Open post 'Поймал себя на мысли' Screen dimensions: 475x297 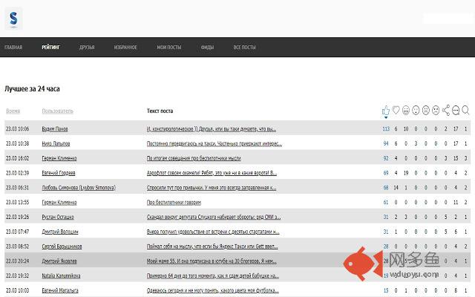click(212, 247)
